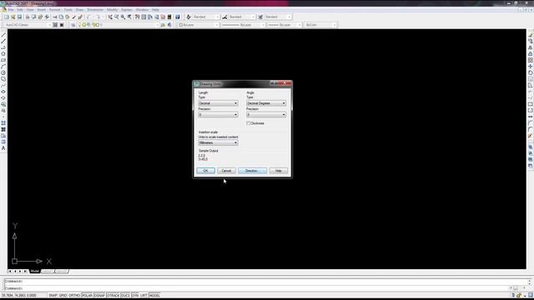Image resolution: width=534 pixels, height=300 pixels.
Task: Click the coordinates readout in status bar
Action: tap(19, 296)
